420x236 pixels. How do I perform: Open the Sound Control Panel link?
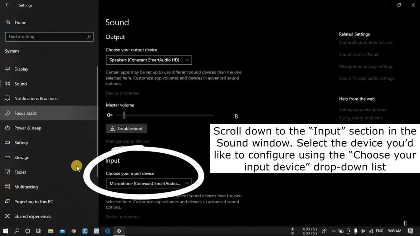tap(358, 54)
